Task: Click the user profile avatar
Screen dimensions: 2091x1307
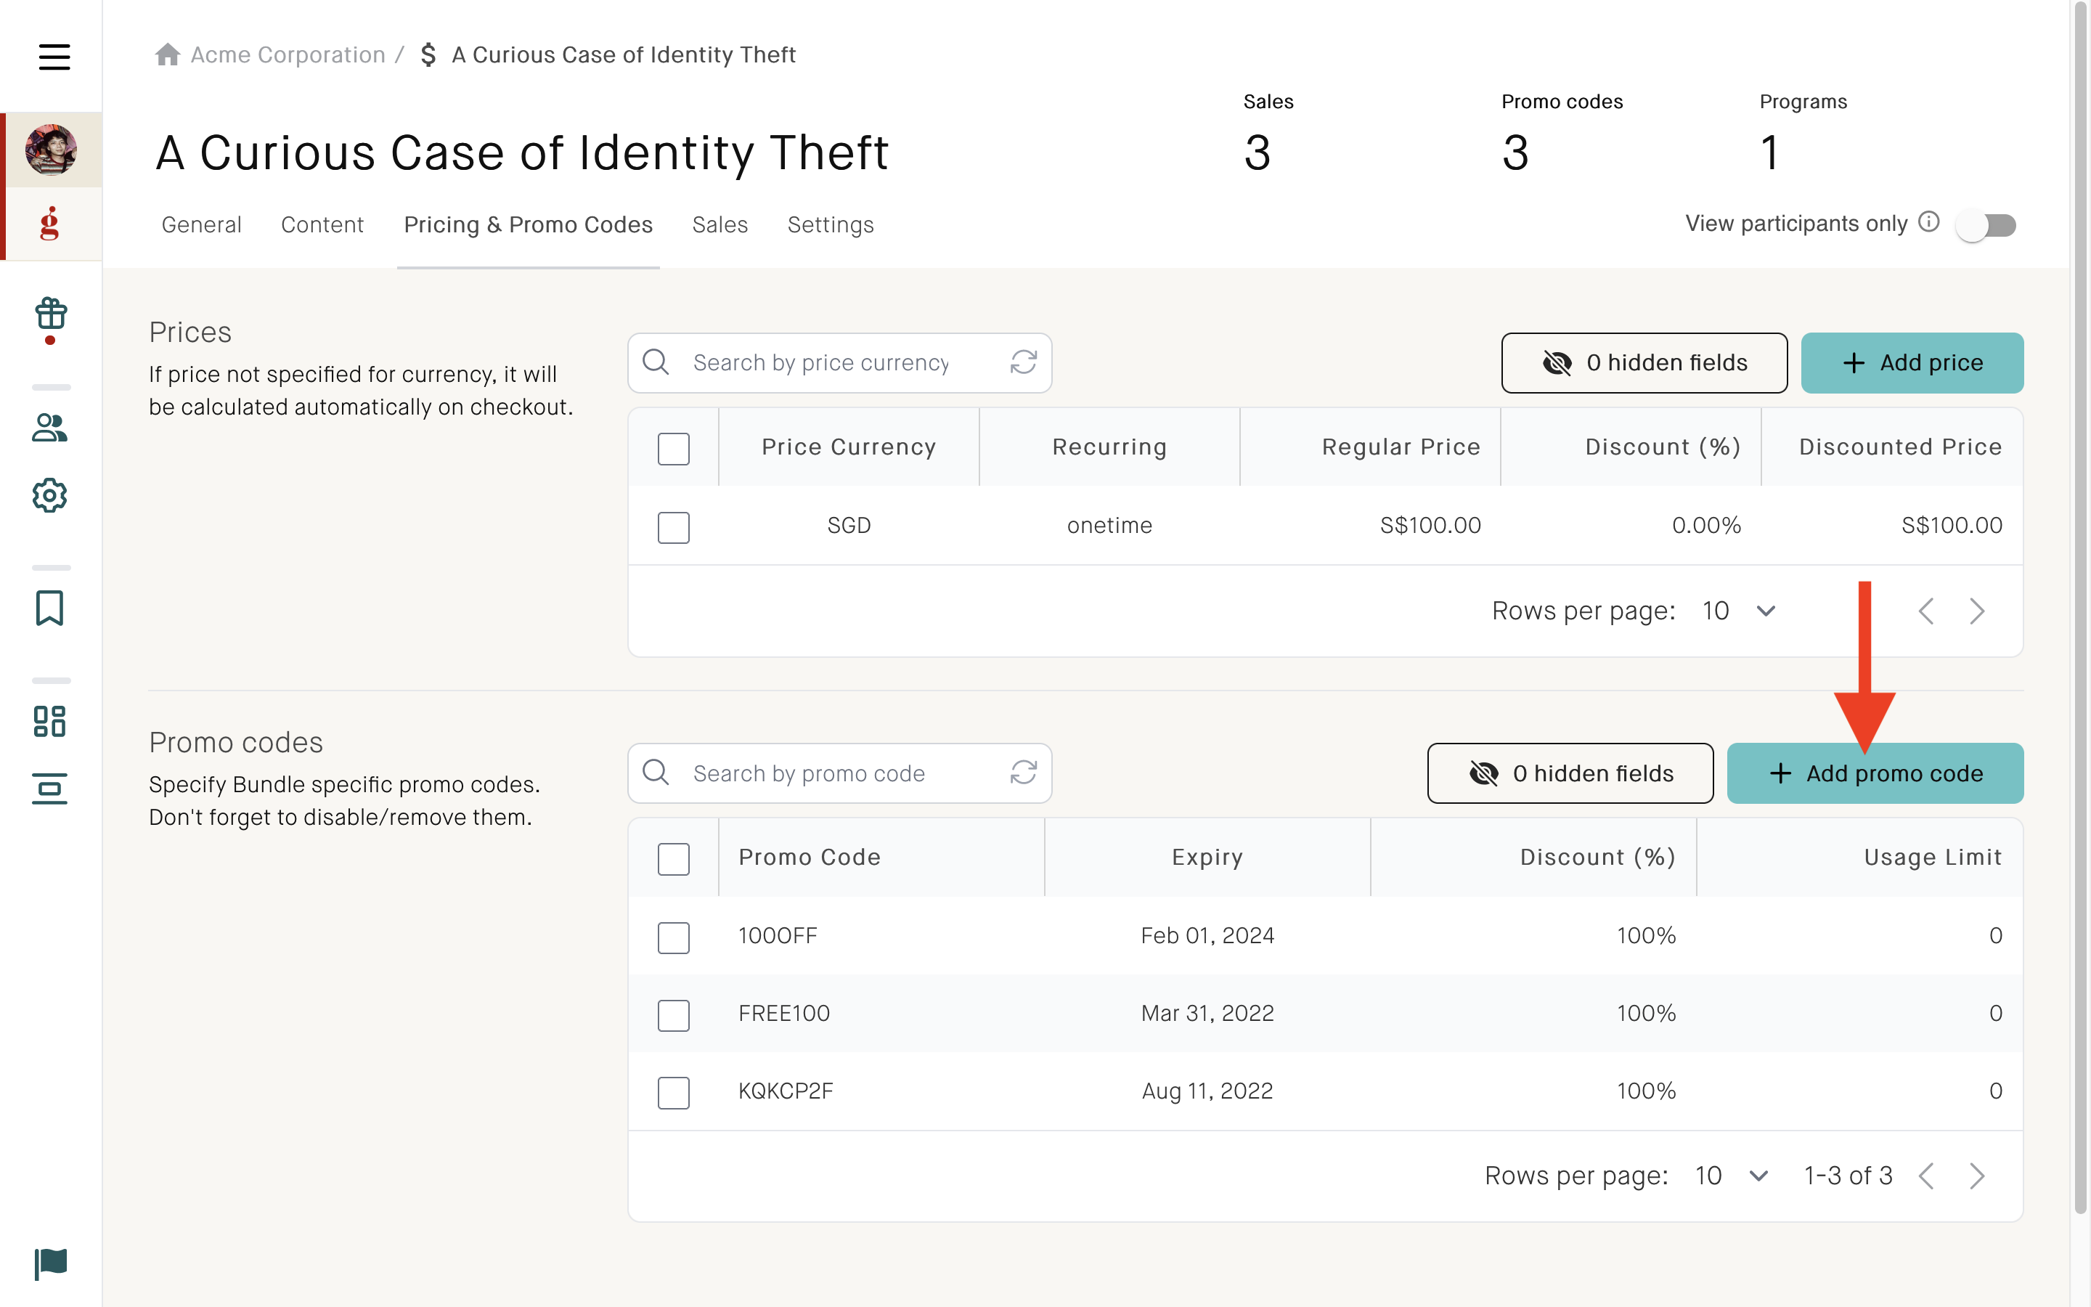Action: point(51,150)
